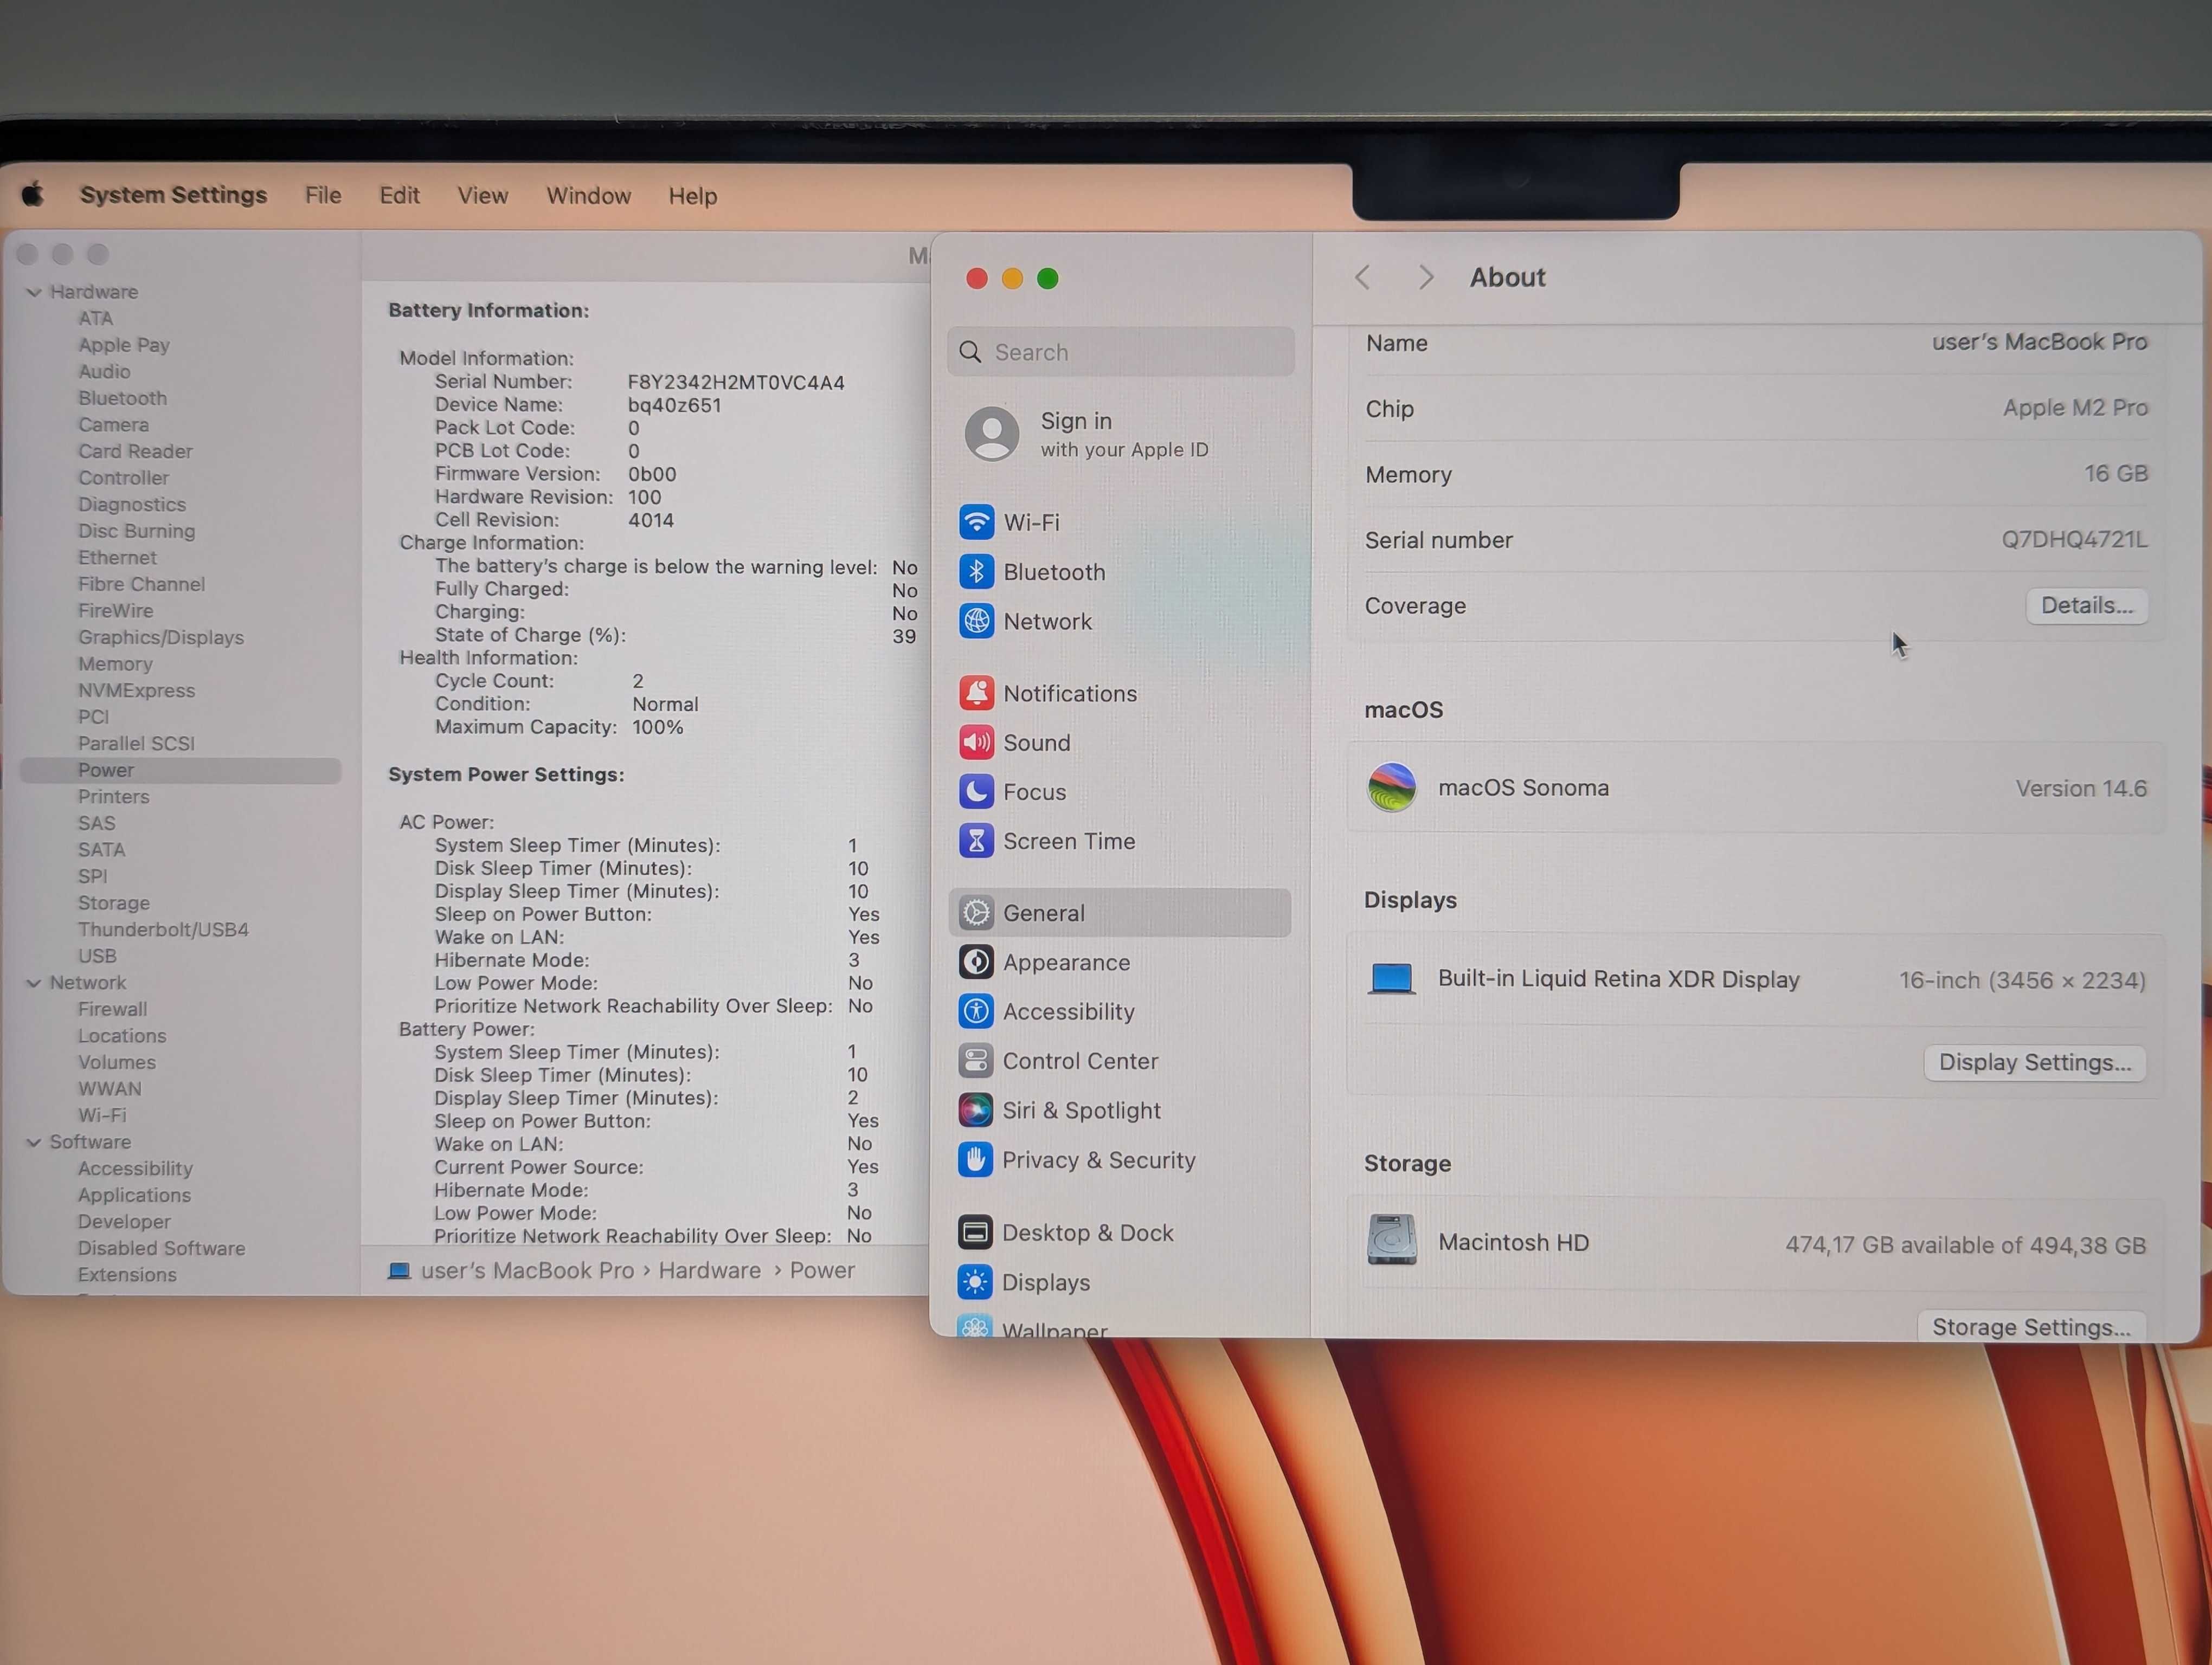
Task: Select Extensions under Software tree
Action: tap(127, 1274)
